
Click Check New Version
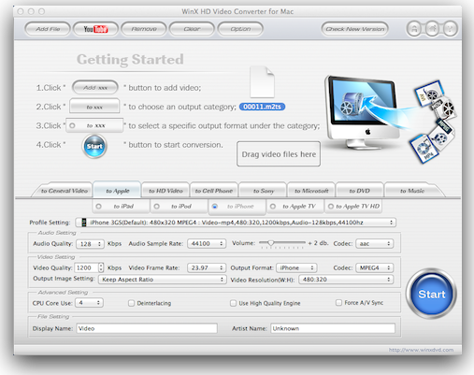click(x=354, y=29)
